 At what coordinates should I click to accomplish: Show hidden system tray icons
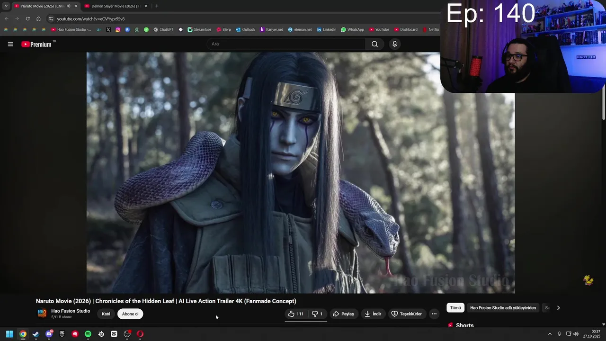(550, 334)
